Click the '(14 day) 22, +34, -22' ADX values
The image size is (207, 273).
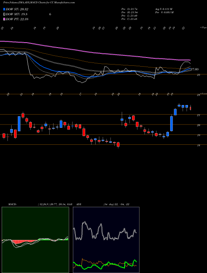tap(116, 204)
